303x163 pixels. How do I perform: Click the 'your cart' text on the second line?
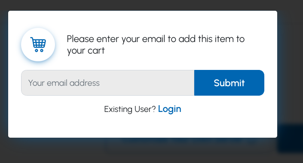[x=86, y=51]
